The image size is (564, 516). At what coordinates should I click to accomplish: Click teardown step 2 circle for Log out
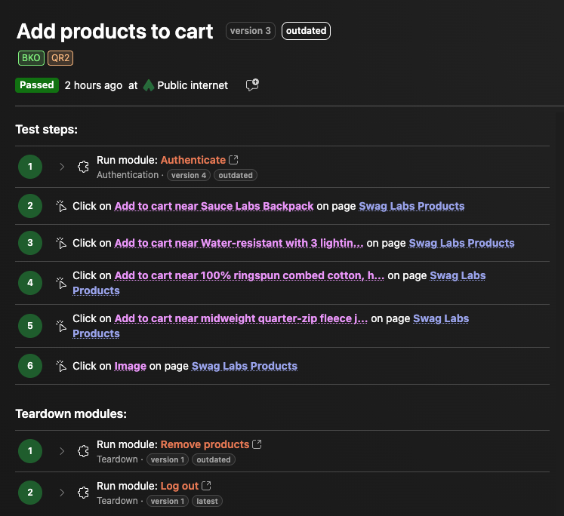point(30,493)
